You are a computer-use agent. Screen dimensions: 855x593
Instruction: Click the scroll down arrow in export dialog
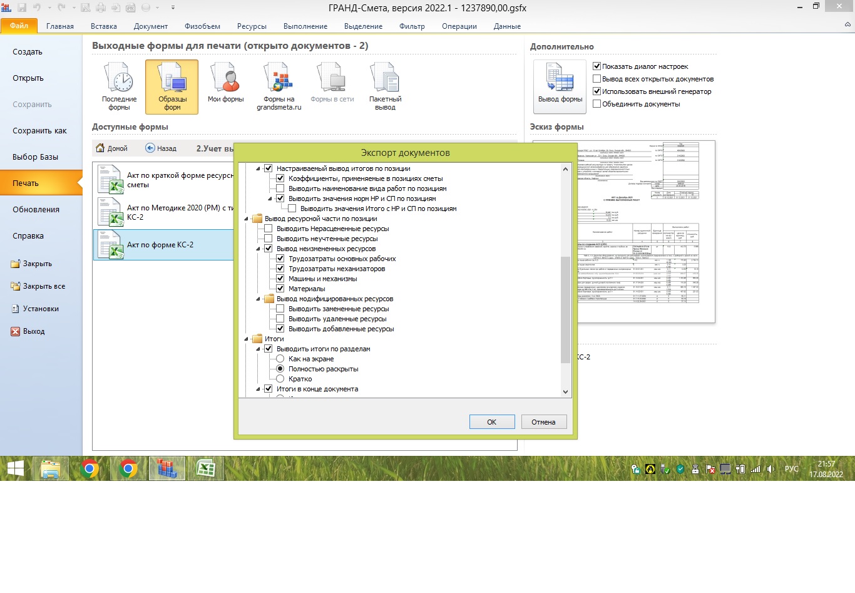point(565,392)
